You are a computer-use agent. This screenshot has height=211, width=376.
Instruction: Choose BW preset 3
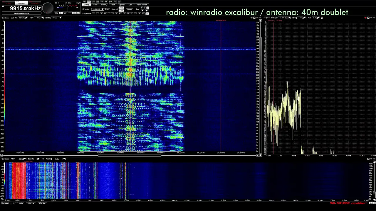coord(94,13)
